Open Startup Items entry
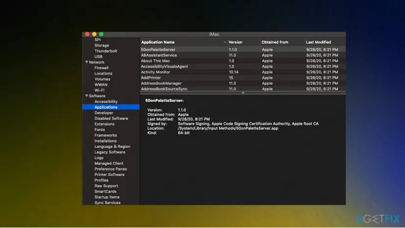 point(107,197)
